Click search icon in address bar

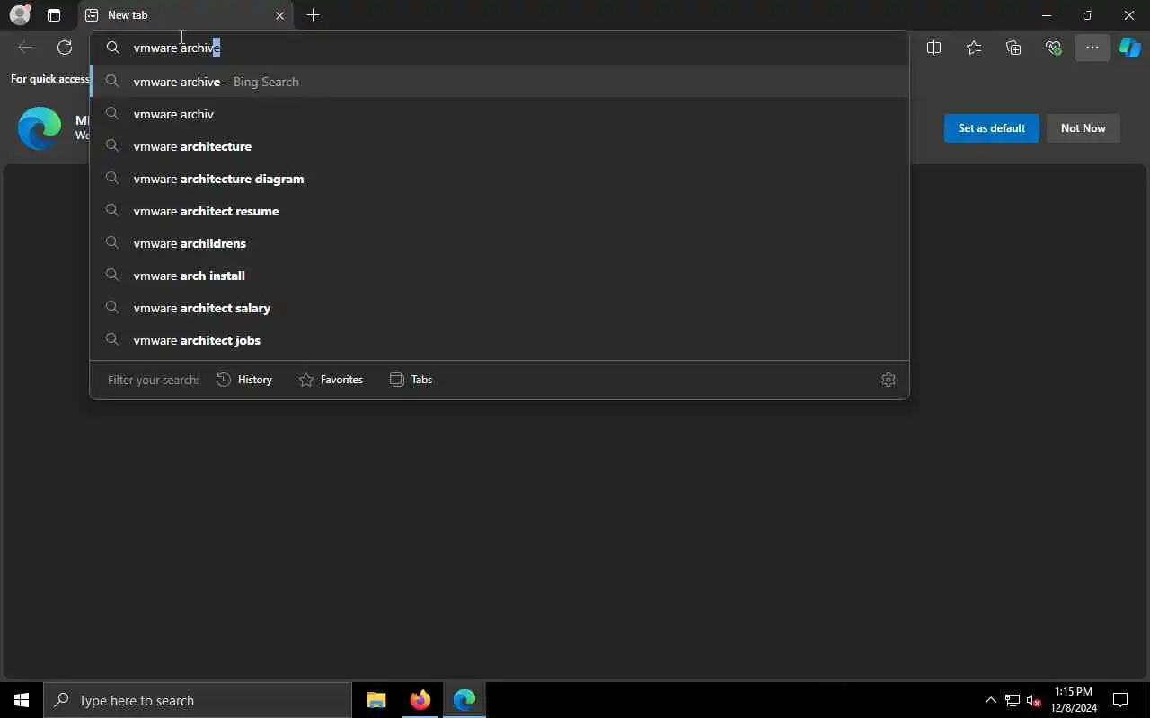(113, 48)
